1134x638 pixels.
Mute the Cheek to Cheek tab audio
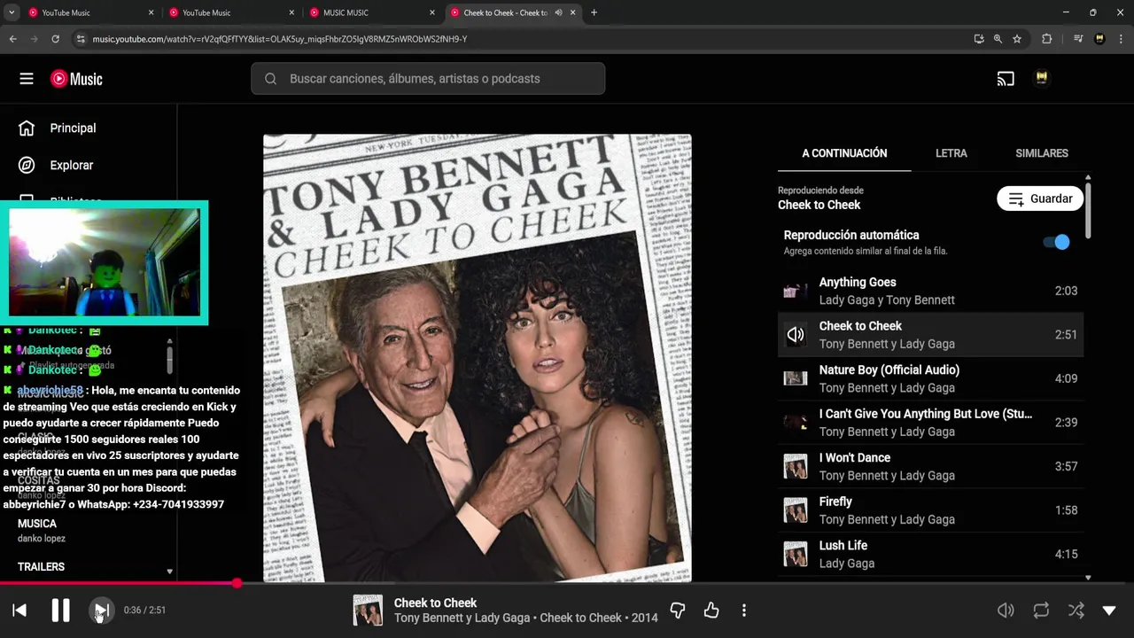click(558, 12)
